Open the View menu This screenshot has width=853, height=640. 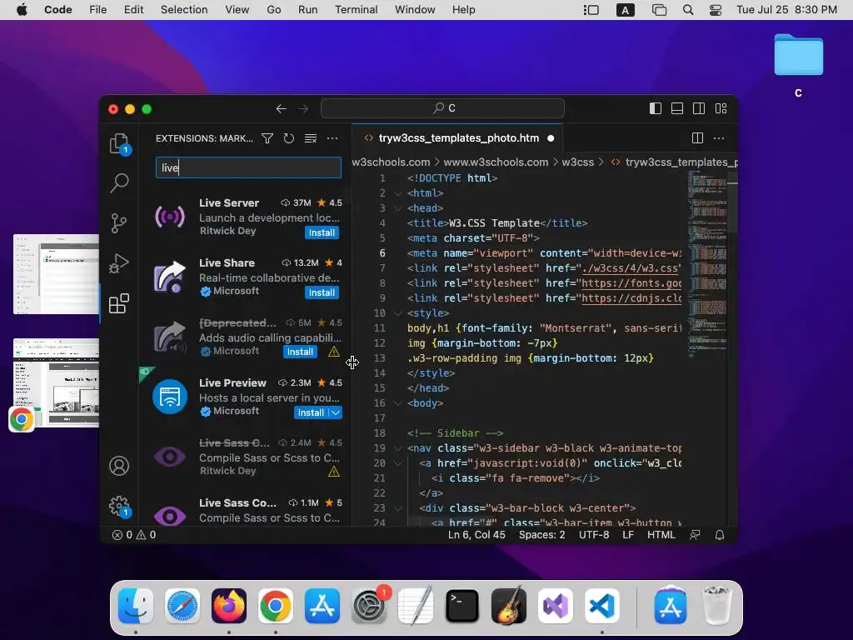(237, 10)
